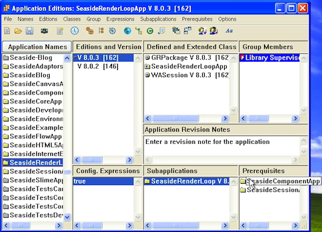Select edition V 8.0.3 [162]
Image resolution: width=322 pixels, height=232 pixels.
pyautogui.click(x=103, y=58)
